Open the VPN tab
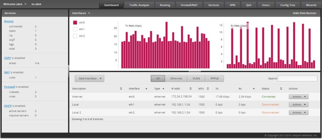 [232, 5]
